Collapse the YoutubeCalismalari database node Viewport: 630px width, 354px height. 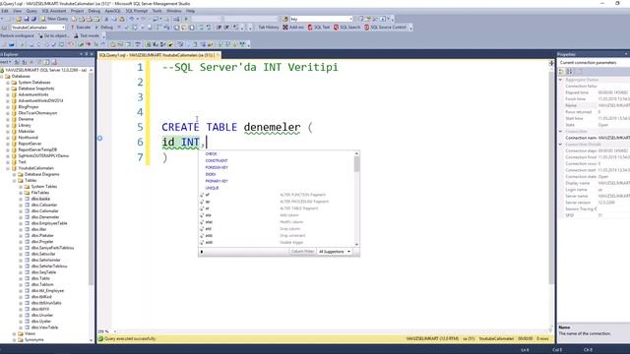point(8,168)
